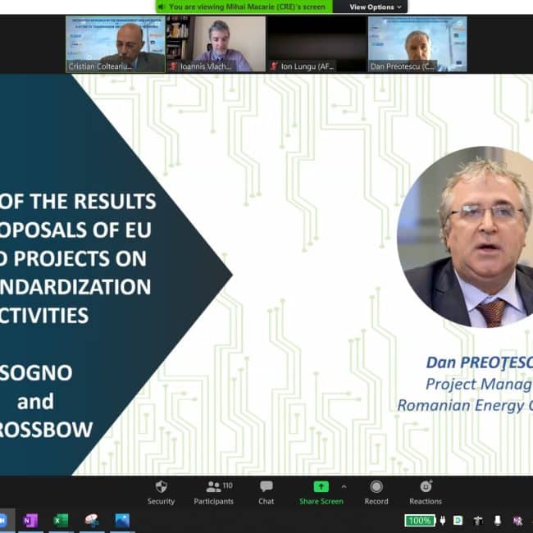This screenshot has width=533, height=533.
Task: Click the Dan PREOȚESCU name text
Action: (x=480, y=362)
